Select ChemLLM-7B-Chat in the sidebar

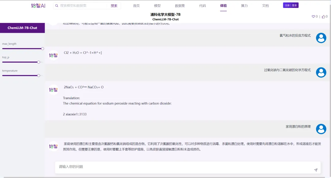pos(22,28)
